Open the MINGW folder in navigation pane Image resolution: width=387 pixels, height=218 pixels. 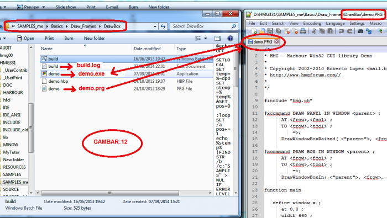click(11, 145)
